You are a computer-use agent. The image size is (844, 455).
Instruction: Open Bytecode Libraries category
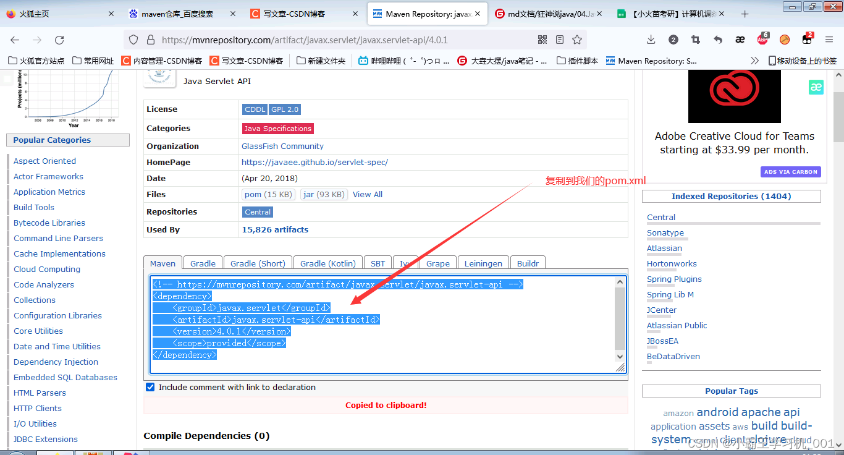(x=49, y=223)
